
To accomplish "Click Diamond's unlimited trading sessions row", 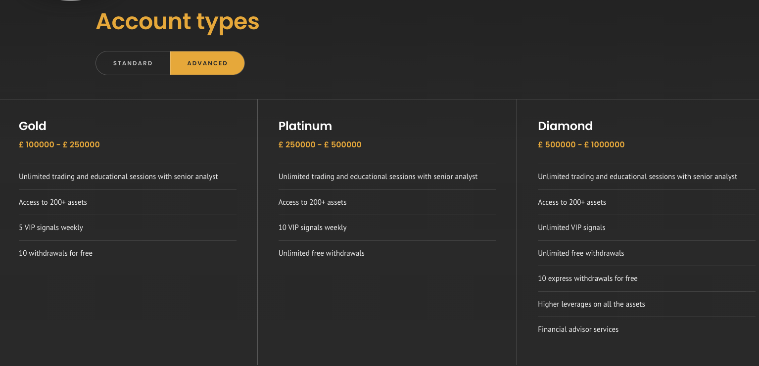I will coord(647,177).
